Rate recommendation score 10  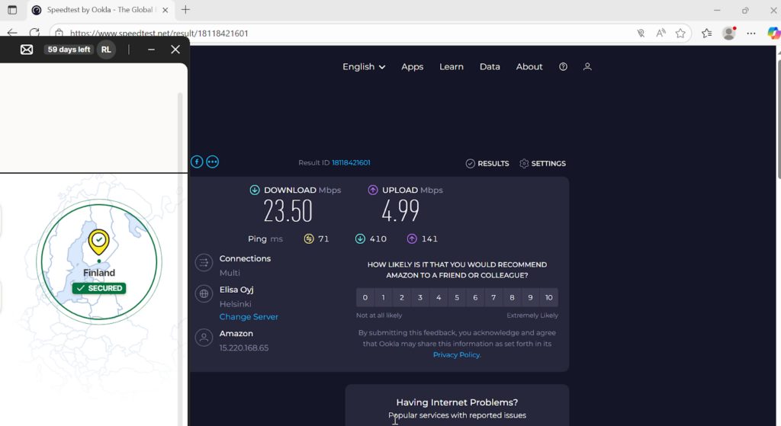pyautogui.click(x=549, y=297)
